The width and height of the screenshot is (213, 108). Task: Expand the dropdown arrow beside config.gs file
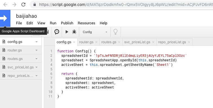point(36,42)
